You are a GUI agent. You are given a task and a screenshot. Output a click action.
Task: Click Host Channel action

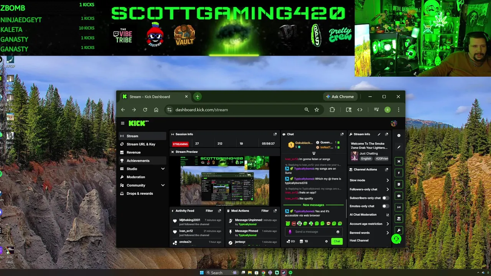(359, 240)
